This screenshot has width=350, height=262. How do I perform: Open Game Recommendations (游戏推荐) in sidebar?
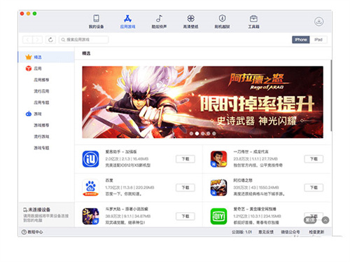click(41, 125)
